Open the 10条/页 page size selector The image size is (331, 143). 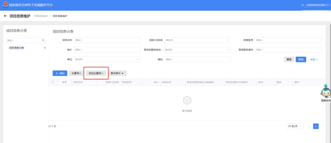295,126
